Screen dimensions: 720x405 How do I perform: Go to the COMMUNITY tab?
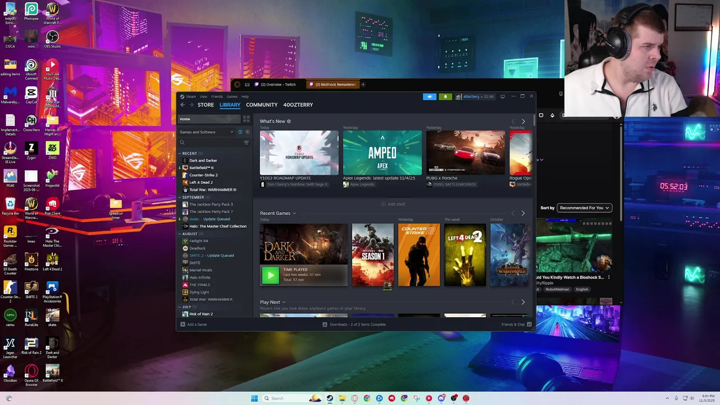[x=262, y=105]
